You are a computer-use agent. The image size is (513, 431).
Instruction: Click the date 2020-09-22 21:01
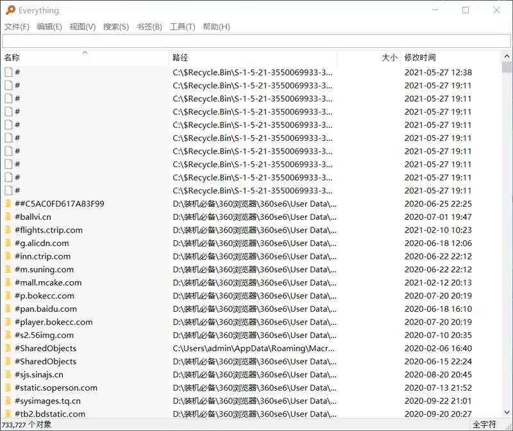438,401
